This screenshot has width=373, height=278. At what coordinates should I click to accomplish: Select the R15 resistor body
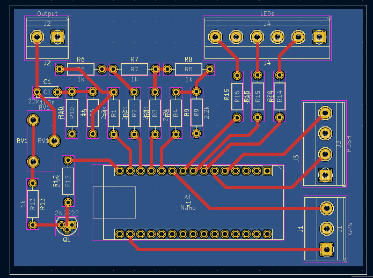click(x=258, y=96)
